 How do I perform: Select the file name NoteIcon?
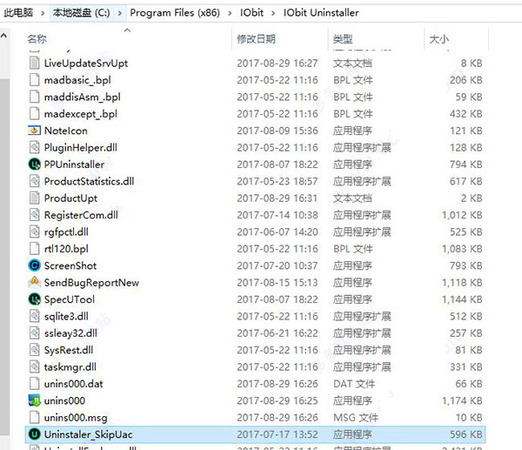66,131
